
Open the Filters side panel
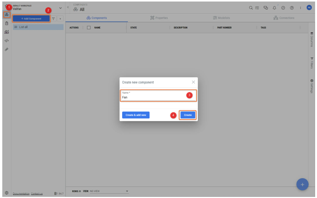(312, 63)
